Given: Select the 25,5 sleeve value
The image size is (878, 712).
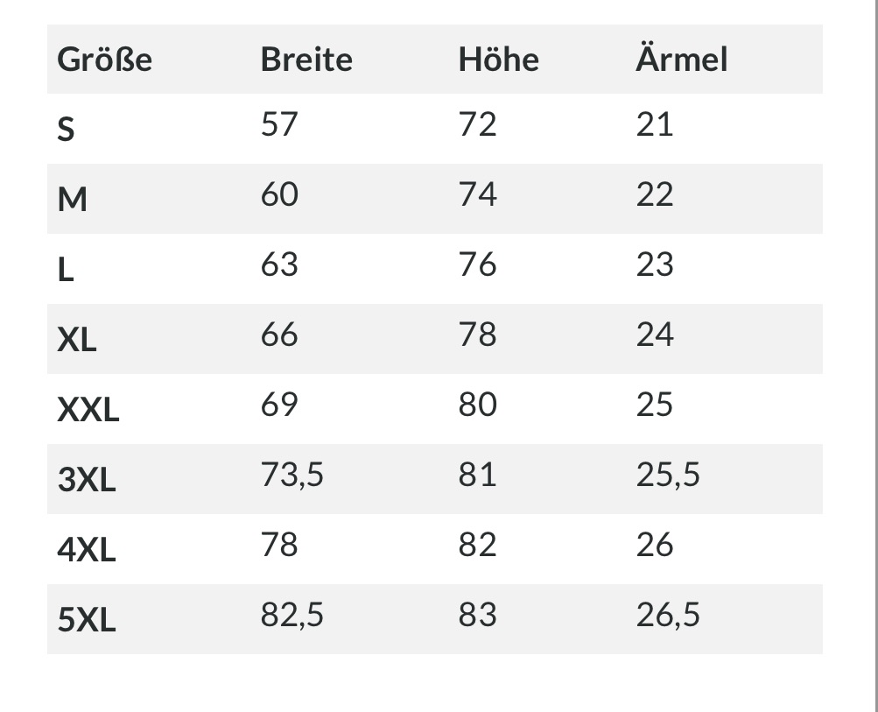Looking at the screenshot, I should pos(668,475).
